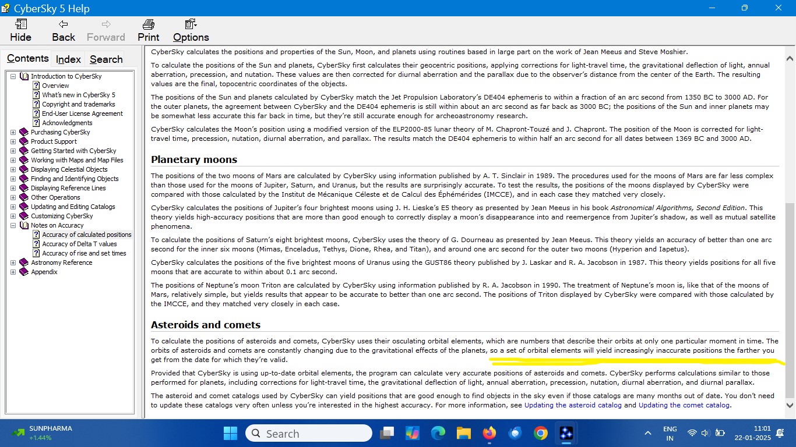Click page icon for What's new in CyberSky 5
Image resolution: width=796 pixels, height=447 pixels.
pos(36,95)
